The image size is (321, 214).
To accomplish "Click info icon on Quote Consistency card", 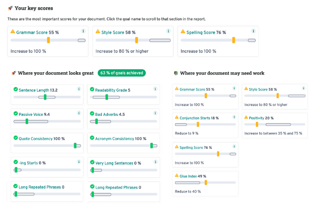I will pyautogui.click(x=79, y=137).
